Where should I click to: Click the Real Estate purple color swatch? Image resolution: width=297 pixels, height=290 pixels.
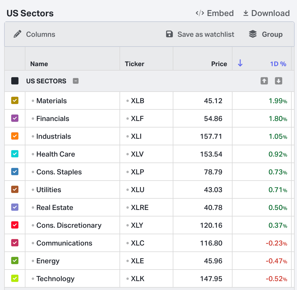(15, 207)
